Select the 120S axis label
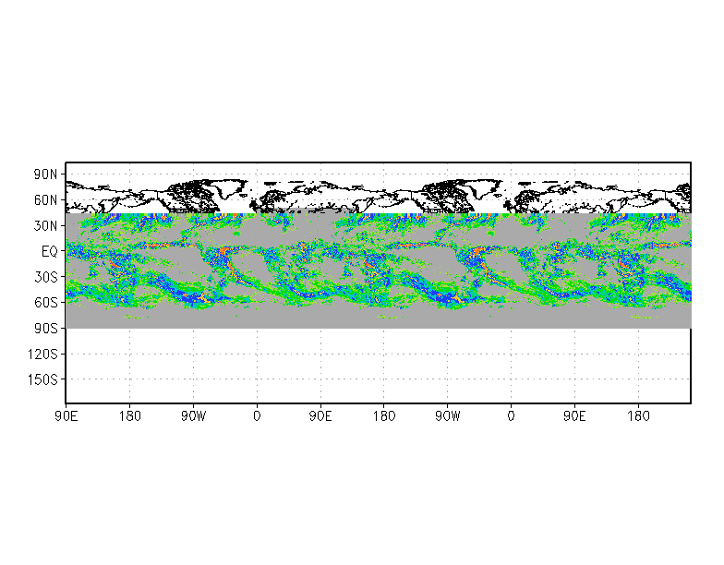The image size is (724, 565). coord(42,355)
